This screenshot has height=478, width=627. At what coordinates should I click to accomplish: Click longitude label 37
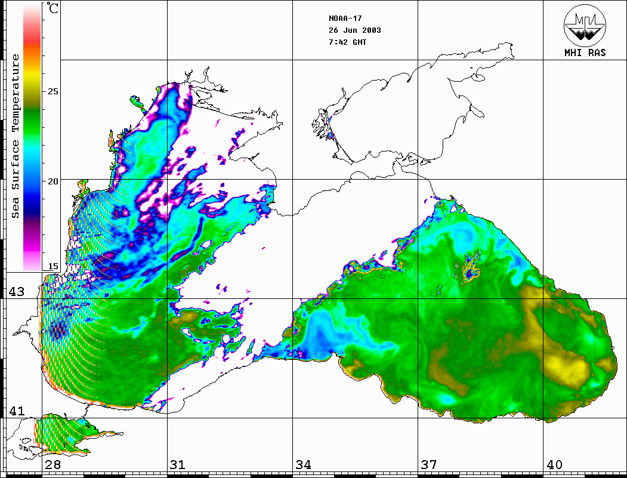click(x=429, y=464)
